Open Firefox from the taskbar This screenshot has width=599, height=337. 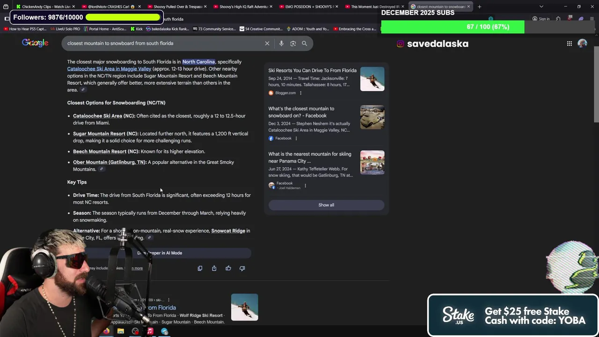tap(106, 331)
